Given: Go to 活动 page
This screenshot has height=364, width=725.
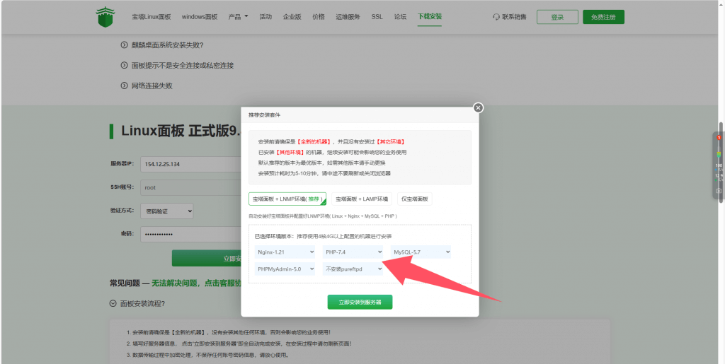Looking at the screenshot, I should [x=266, y=16].
